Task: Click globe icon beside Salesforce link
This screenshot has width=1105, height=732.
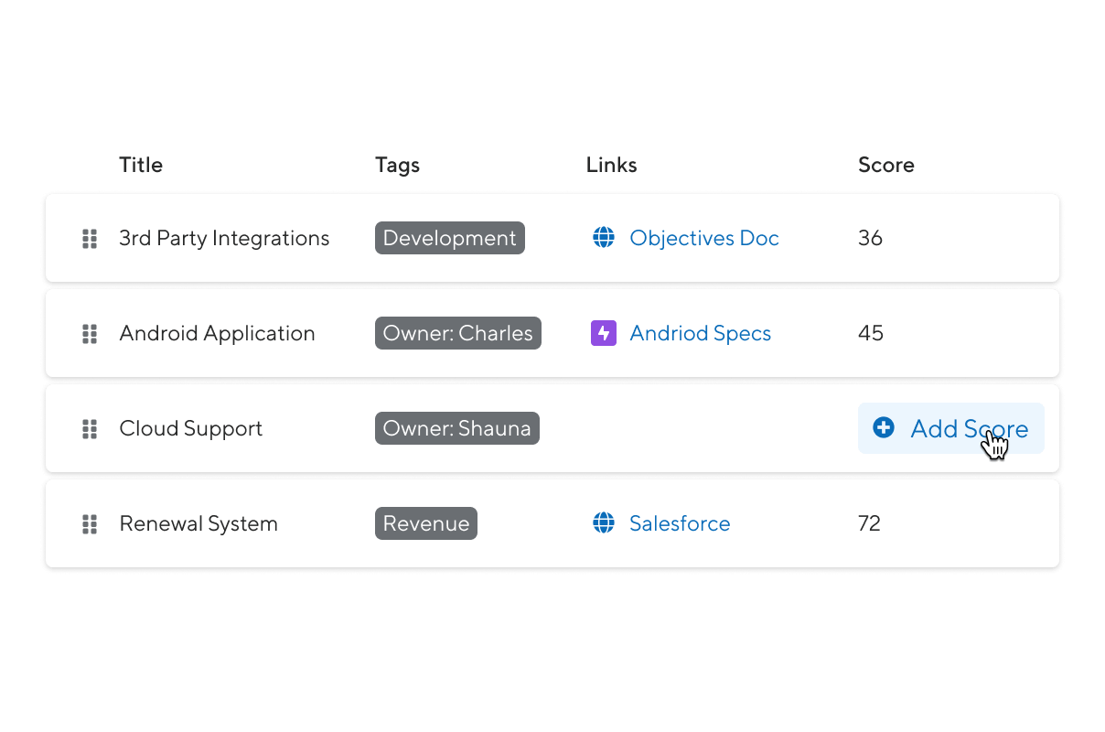Action: [x=604, y=523]
